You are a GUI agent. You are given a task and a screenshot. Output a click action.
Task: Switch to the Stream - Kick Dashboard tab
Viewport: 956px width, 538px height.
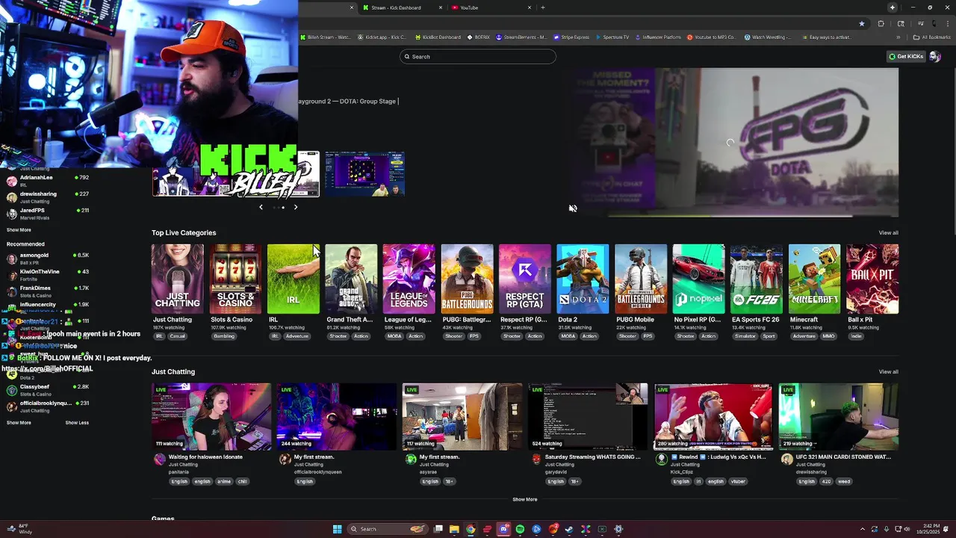(403, 7)
